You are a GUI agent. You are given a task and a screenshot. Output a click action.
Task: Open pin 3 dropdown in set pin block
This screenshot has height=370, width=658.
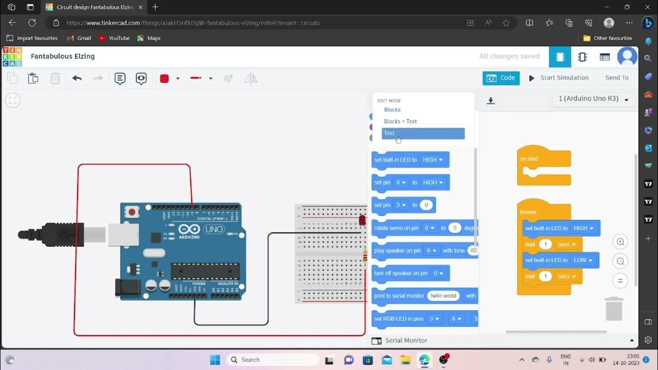401,205
